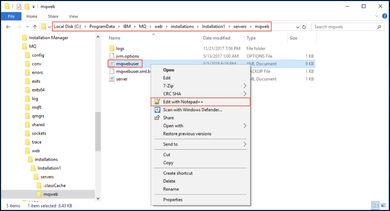Viewport: 390px width, 211px height.
Task: Click the Back navigation arrow
Action: (8, 26)
